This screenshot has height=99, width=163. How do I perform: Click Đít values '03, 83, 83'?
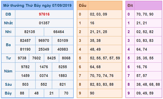145,41
